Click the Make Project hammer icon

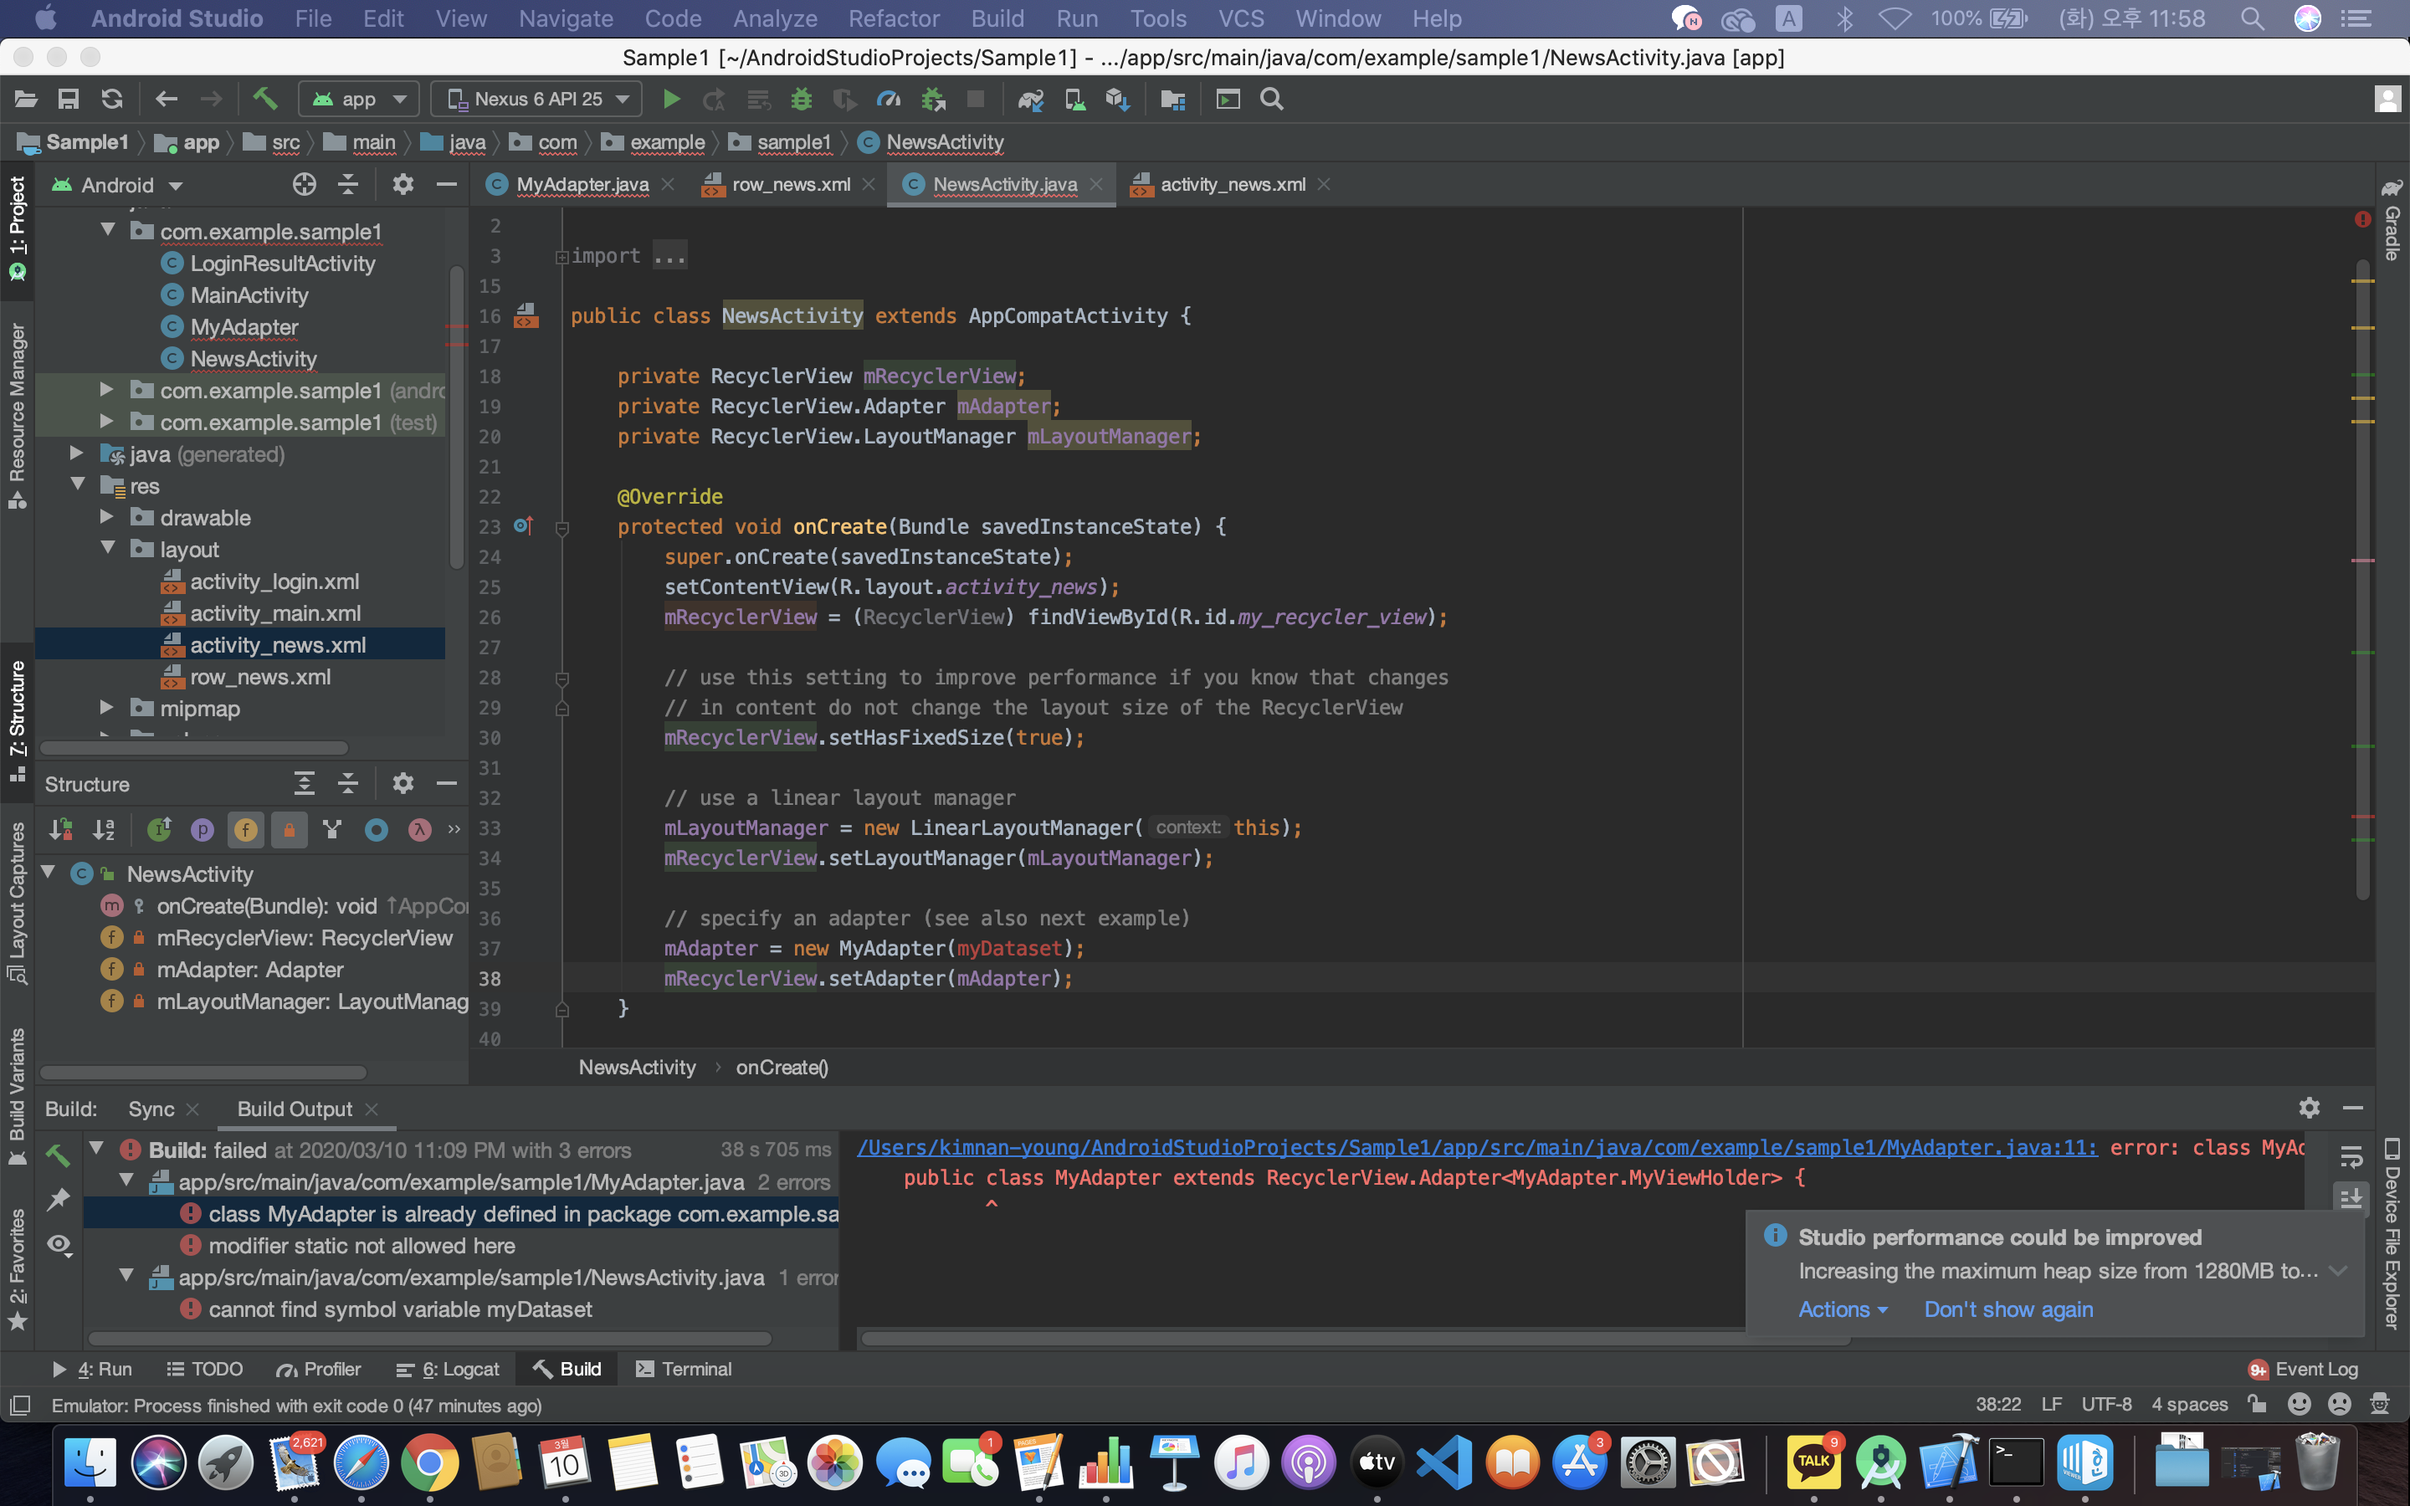tap(264, 100)
